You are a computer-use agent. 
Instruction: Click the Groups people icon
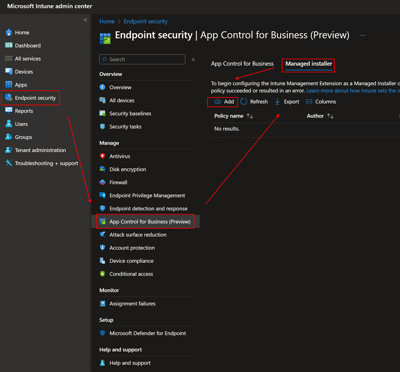[x=9, y=137]
